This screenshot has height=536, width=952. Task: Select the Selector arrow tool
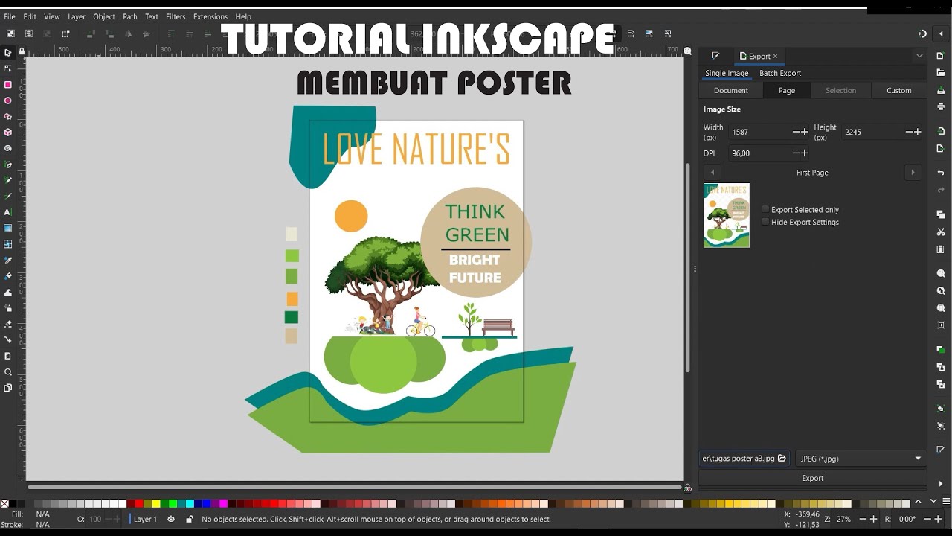pos(8,53)
